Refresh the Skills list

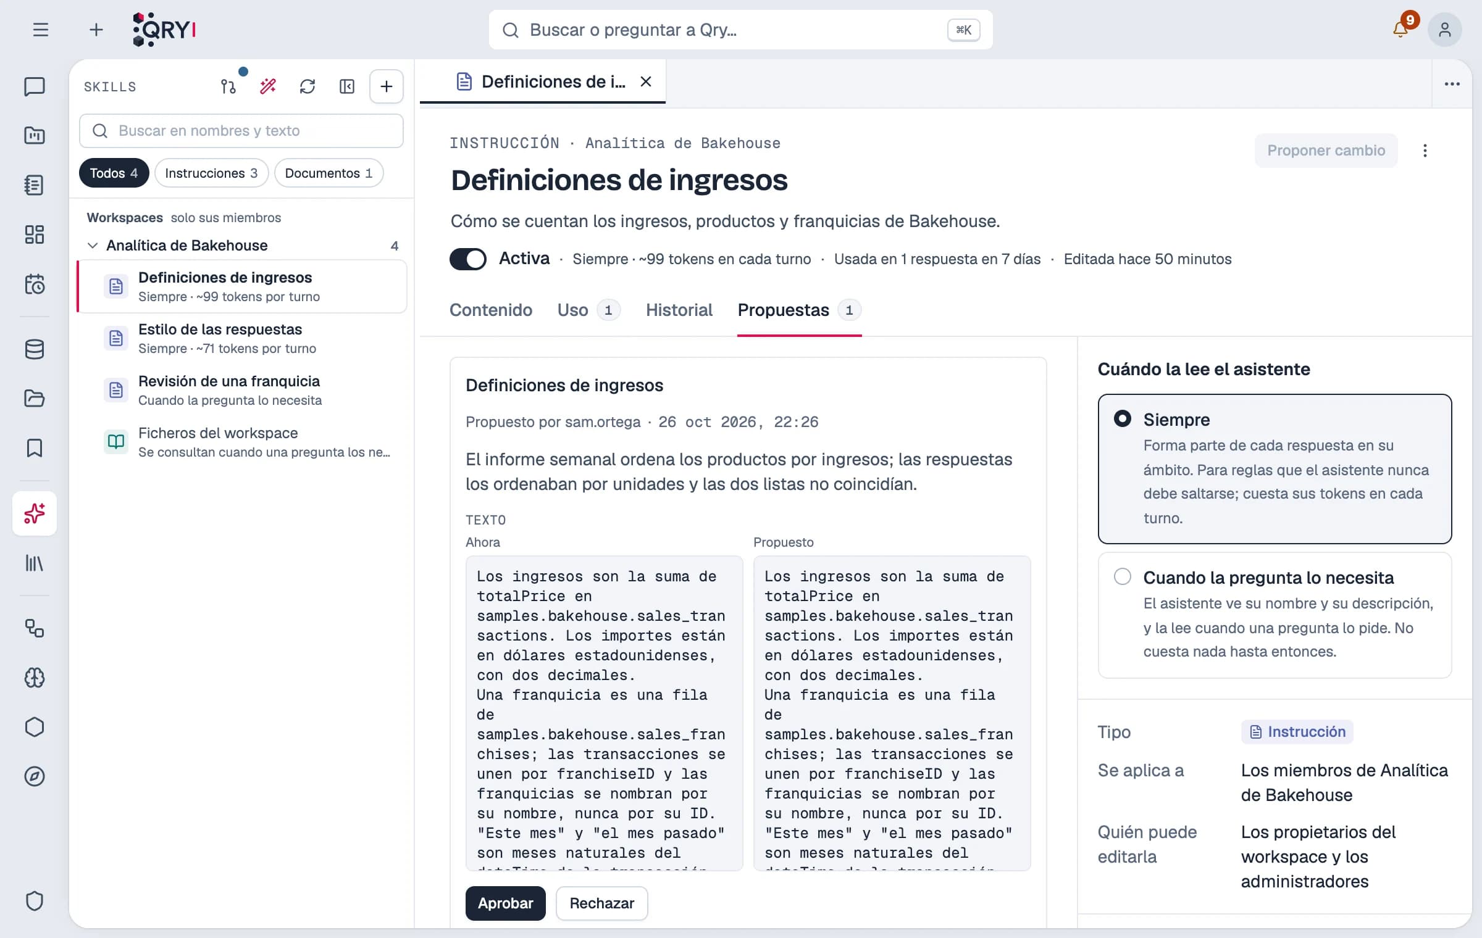[308, 86]
